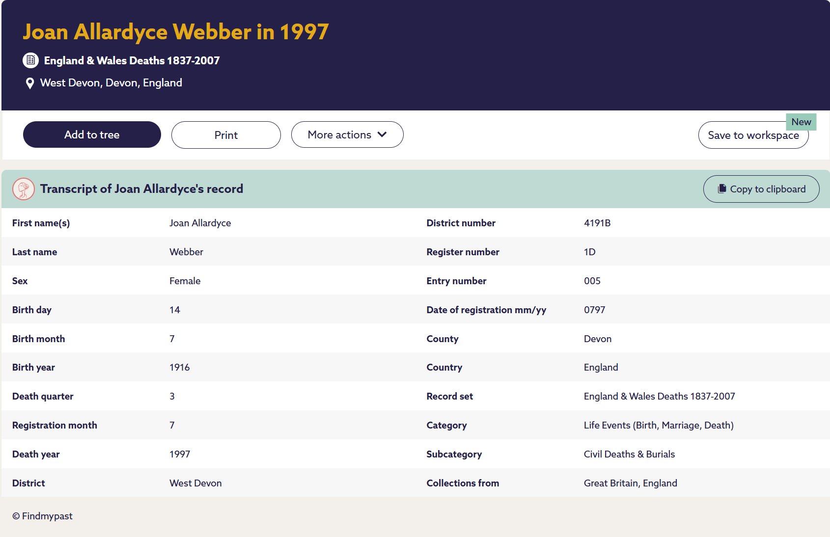Click the First name(s) field label
Screen dimensions: 830x537
41,223
